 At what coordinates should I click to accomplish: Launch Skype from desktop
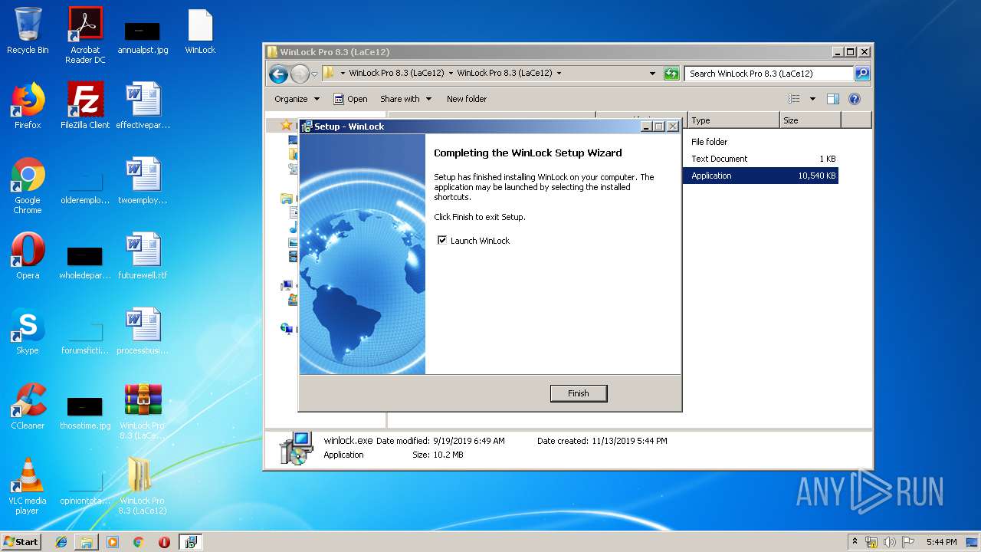point(28,332)
